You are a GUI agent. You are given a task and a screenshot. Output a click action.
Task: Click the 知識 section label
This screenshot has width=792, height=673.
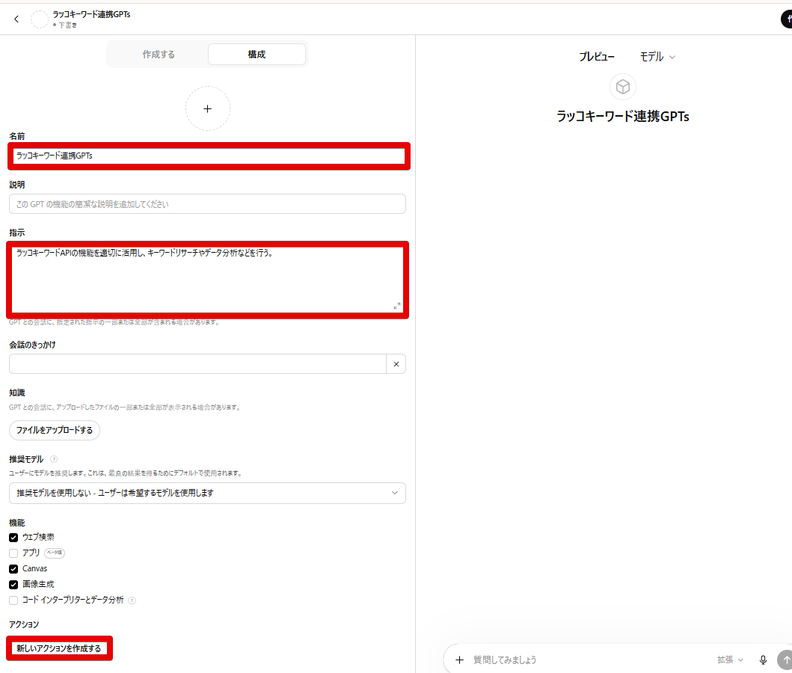pos(17,393)
